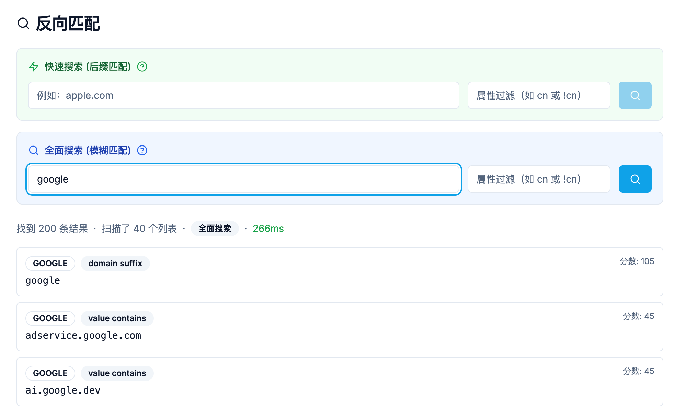Image resolution: width=675 pixels, height=409 pixels.
Task: Click GOOGLE tag in adservice.google.com result
Action: [50, 318]
